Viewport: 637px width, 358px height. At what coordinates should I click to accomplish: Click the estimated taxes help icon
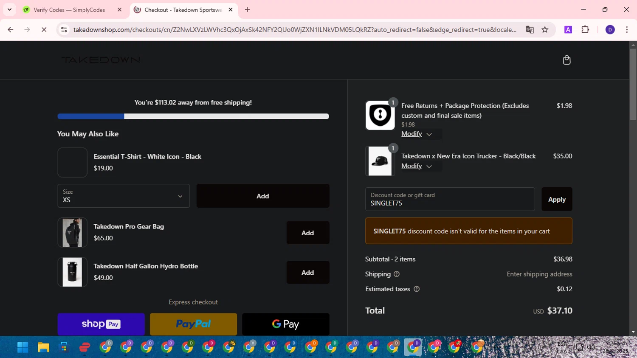(x=417, y=289)
